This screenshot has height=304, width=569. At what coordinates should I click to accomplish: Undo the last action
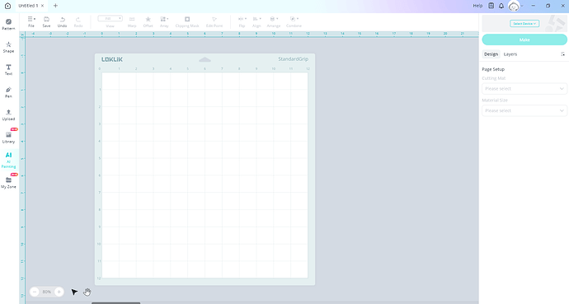62,21
